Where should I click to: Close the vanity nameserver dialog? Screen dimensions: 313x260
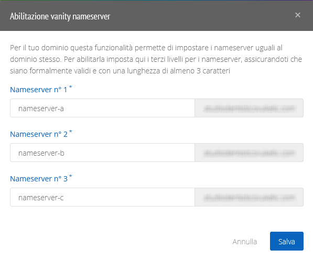click(x=297, y=15)
